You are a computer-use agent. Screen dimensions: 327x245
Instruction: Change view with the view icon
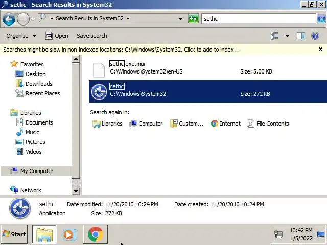[x=274, y=36]
